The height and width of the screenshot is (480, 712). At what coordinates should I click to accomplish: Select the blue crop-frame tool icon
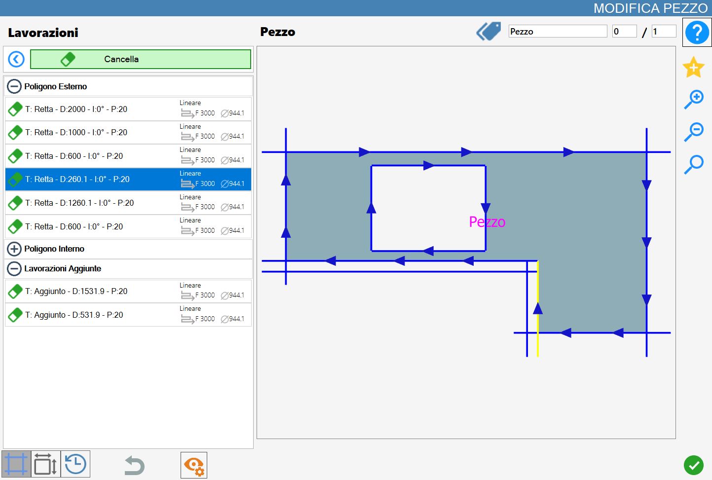pos(16,464)
